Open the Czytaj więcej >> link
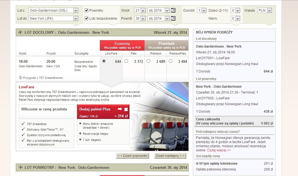Screen dimensions: 298x176 (219, 150)
